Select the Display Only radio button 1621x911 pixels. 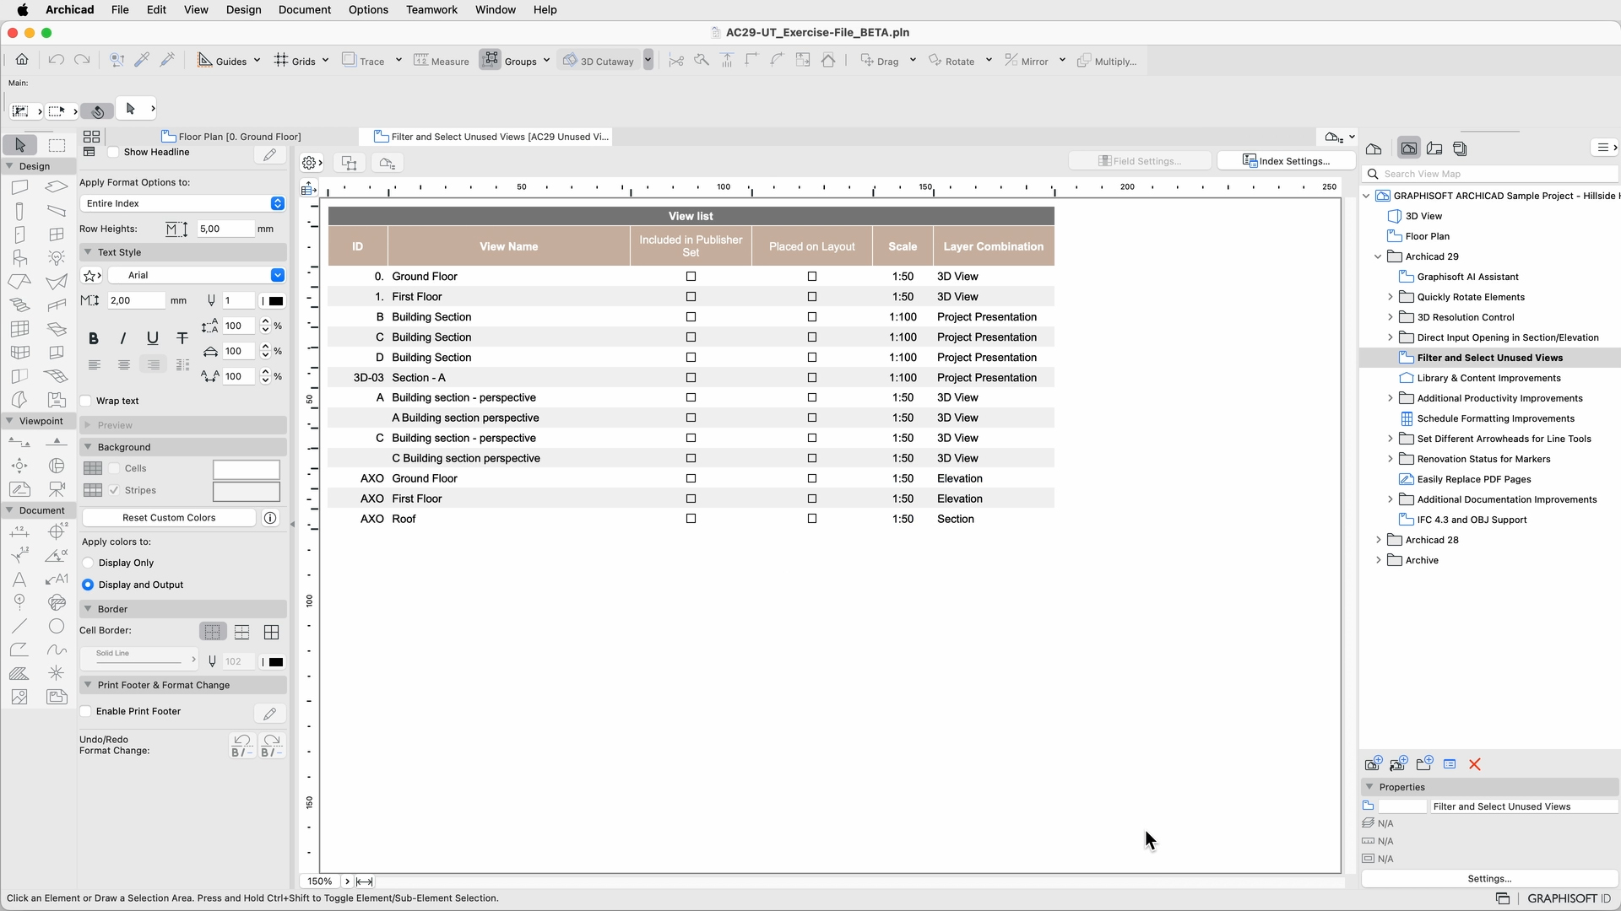[x=88, y=563]
